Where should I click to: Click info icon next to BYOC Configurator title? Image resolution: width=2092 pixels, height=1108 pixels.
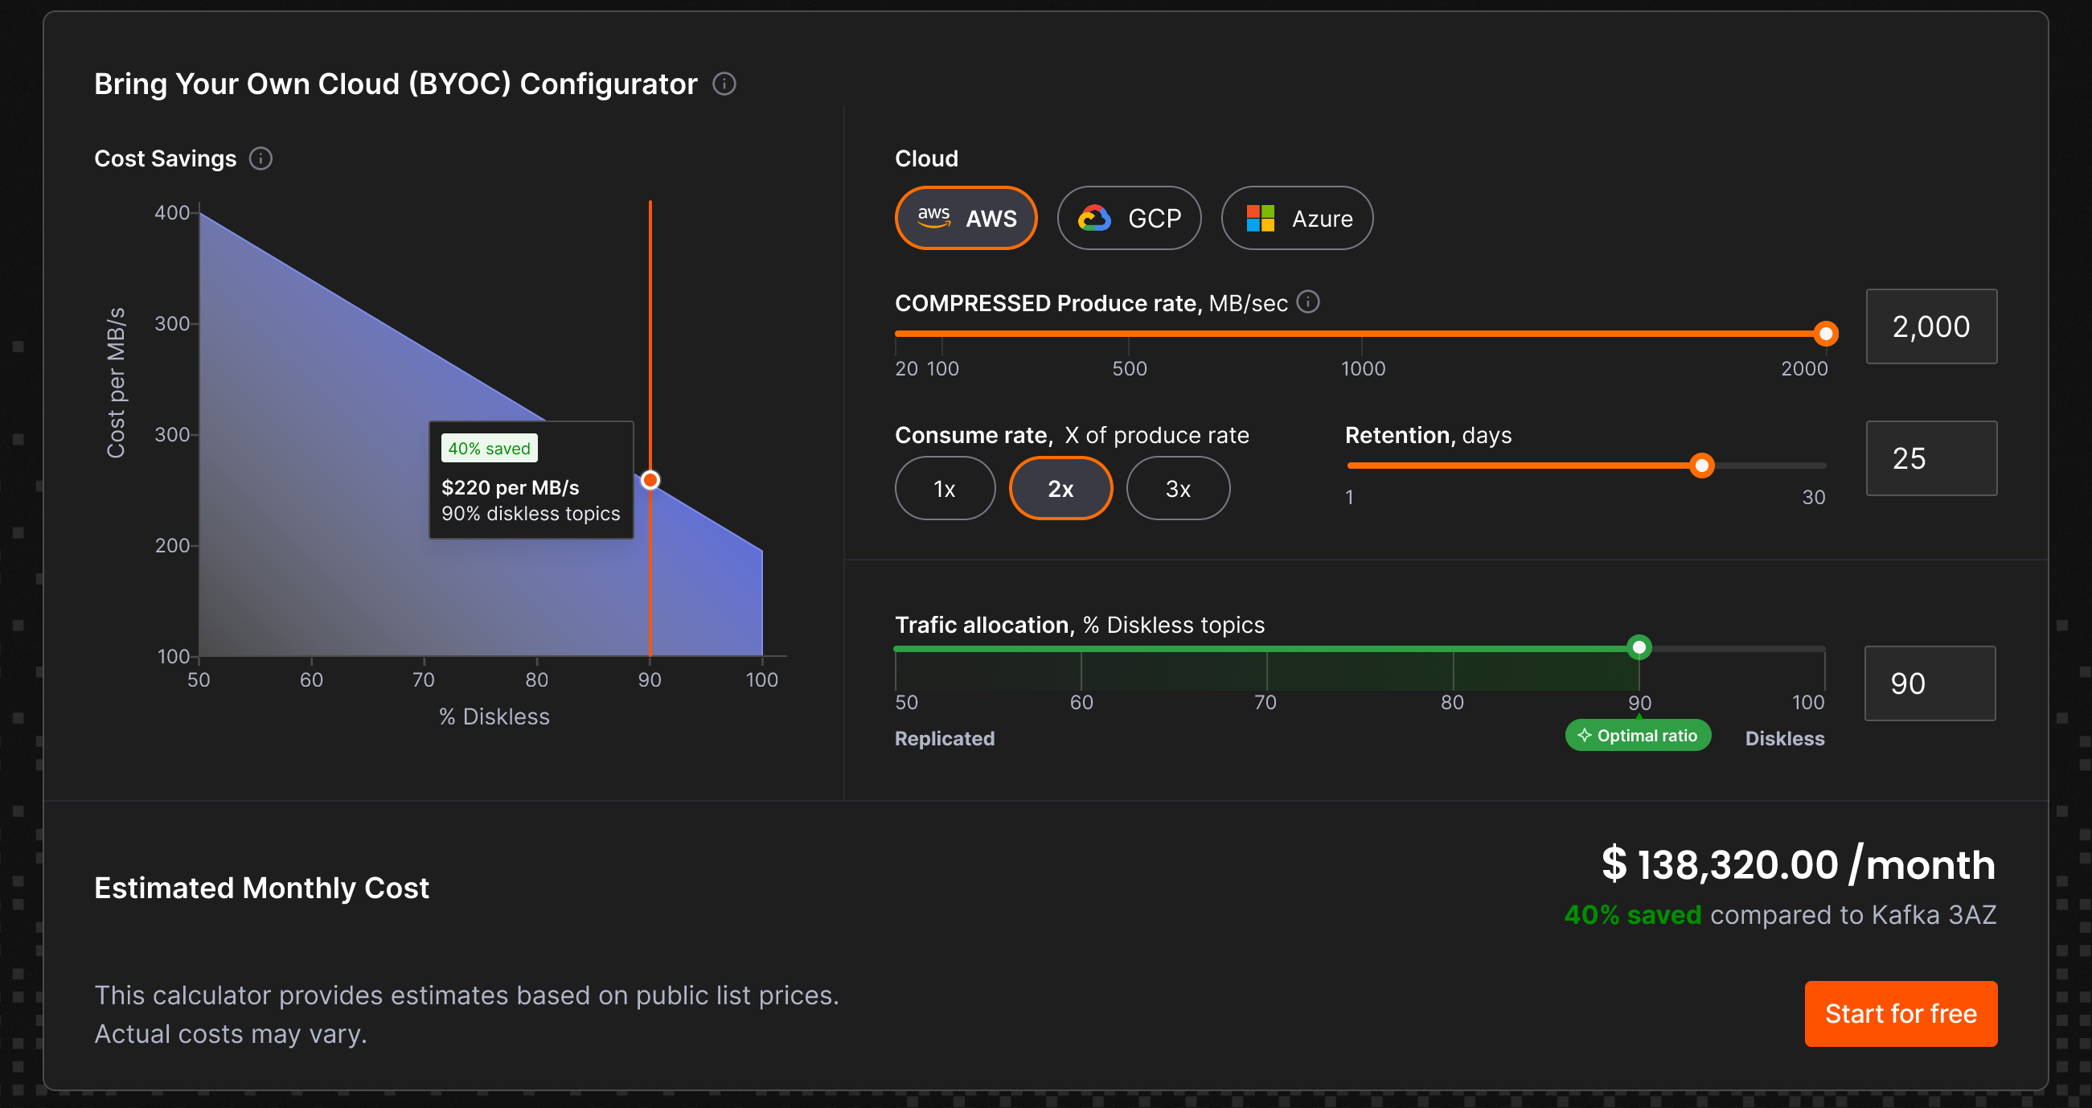(x=724, y=84)
